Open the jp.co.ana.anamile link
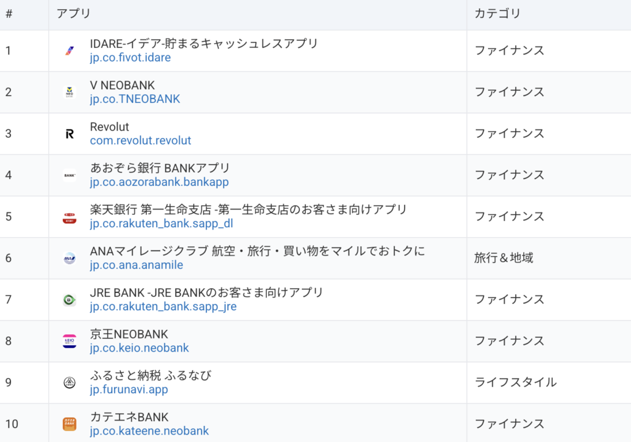The width and height of the screenshot is (631, 442). pyautogui.click(x=136, y=265)
